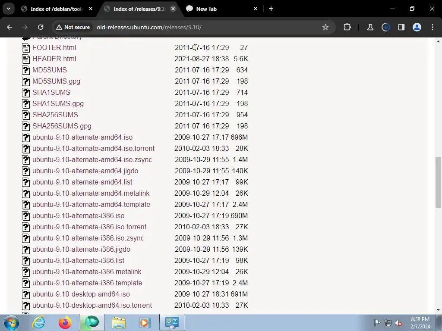
Task: Open the FOOTER.html link
Action: coord(54,47)
